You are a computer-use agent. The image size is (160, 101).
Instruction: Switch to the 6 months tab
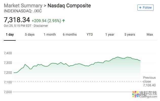tap(70, 35)
